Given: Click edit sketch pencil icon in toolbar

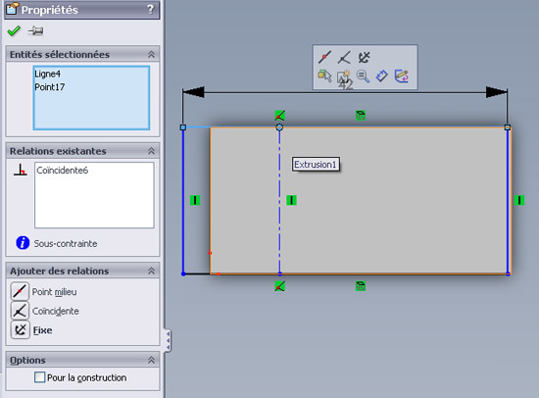Looking at the screenshot, I should (401, 76).
